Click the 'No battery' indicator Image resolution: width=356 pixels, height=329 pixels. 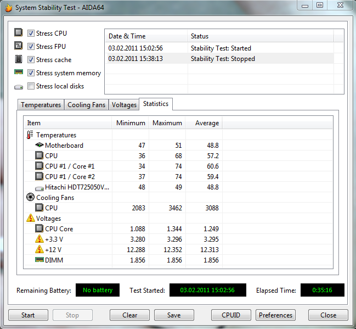(x=98, y=290)
